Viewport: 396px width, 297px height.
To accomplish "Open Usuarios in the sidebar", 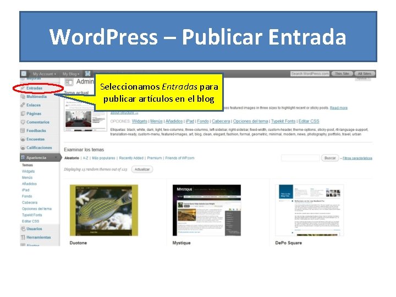I will [x=34, y=229].
